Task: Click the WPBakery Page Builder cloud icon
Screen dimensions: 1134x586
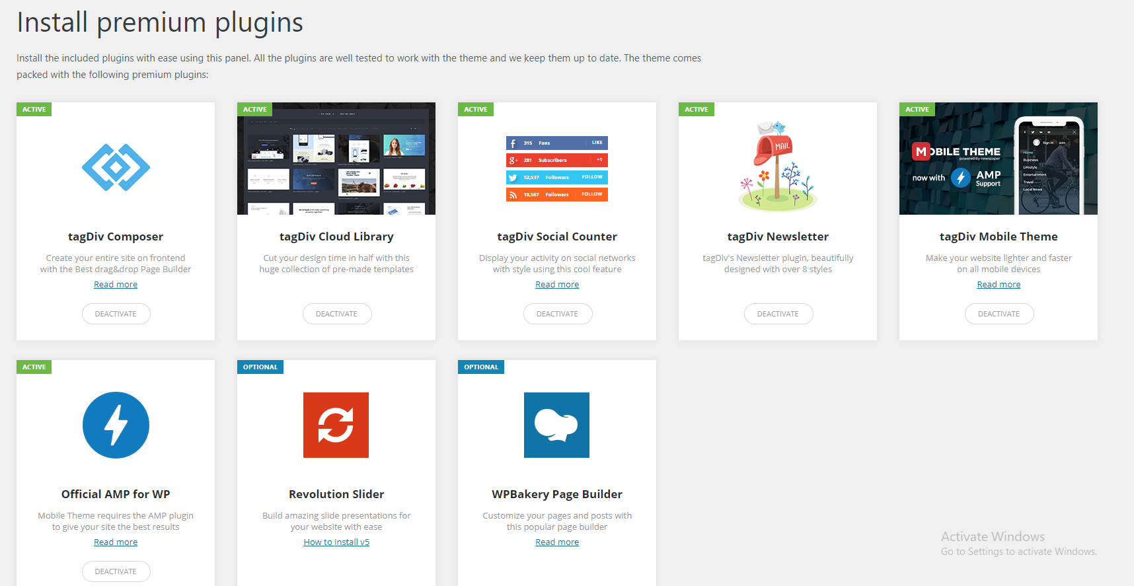Action: pos(556,425)
